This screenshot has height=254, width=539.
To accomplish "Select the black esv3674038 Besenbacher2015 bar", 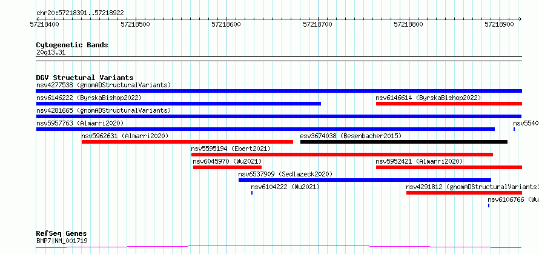I will tap(404, 142).
